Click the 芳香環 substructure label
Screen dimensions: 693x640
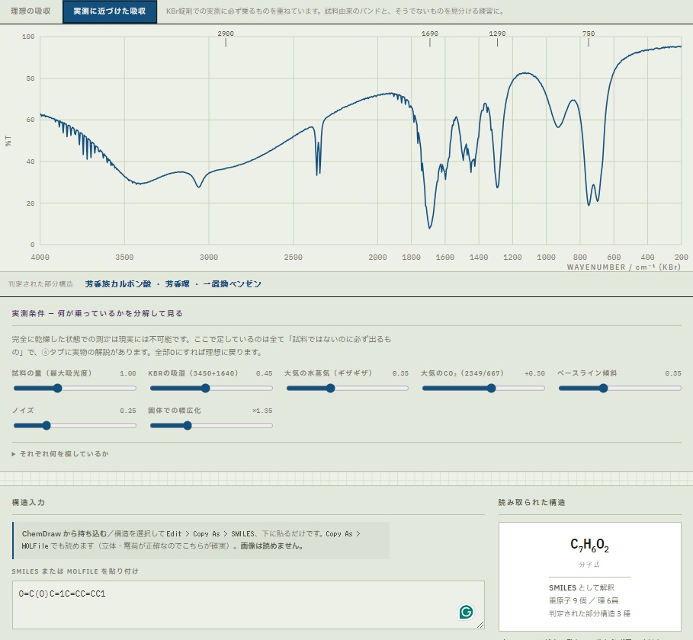pyautogui.click(x=177, y=284)
